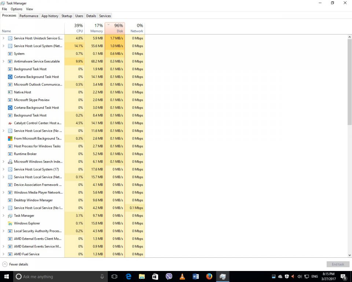Open the Startup tab
This screenshot has width=352, height=282.
[x=67, y=16]
